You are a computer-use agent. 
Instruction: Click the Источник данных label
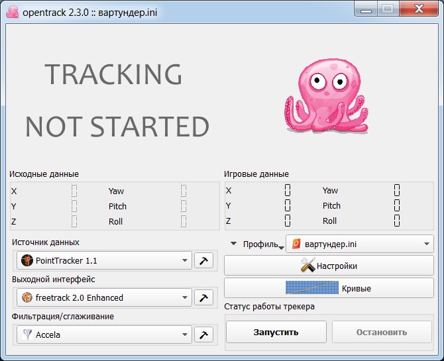(46, 242)
